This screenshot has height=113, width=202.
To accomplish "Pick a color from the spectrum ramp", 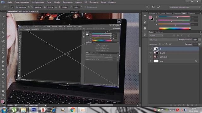I will (x=175, y=29).
